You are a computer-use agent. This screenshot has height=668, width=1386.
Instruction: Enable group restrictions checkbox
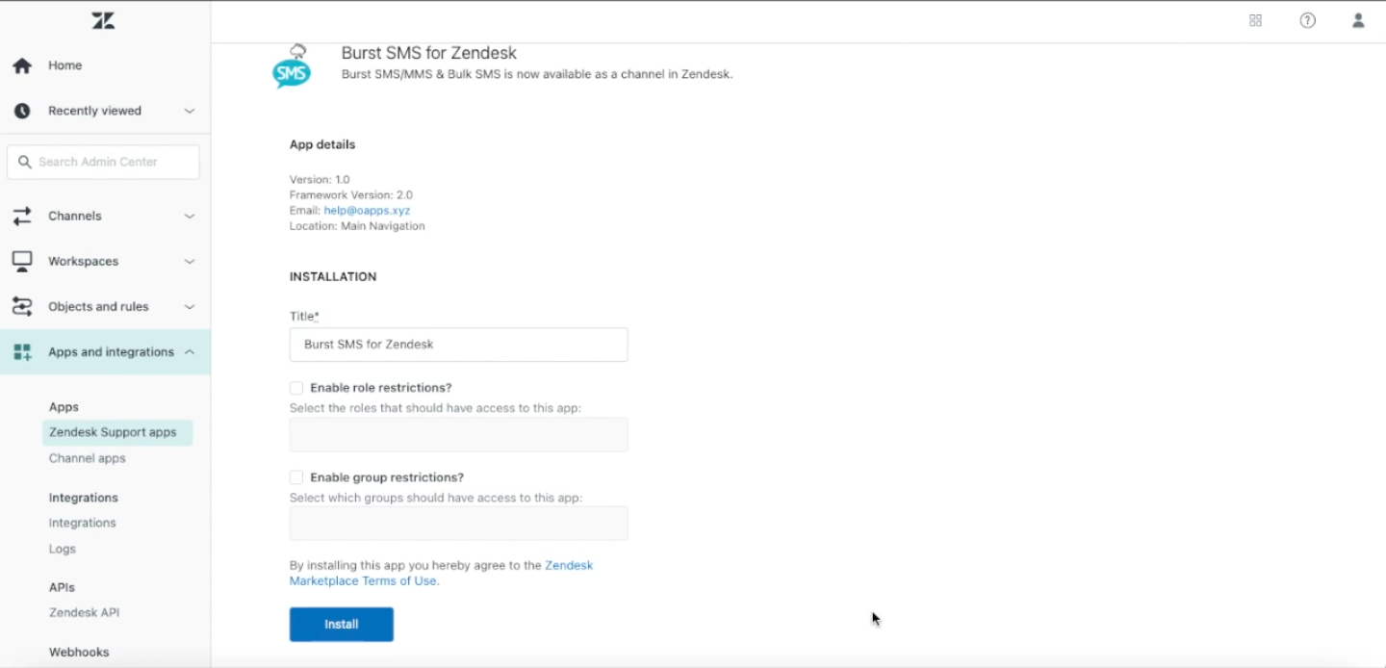tap(296, 477)
